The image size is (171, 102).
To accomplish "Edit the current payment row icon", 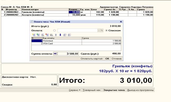I will pyautogui.click(x=43, y=35).
